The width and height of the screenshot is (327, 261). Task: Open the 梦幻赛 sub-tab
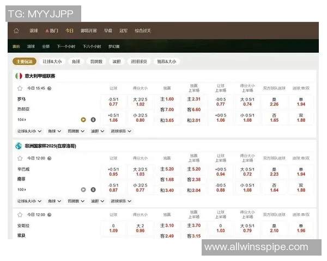click(114, 46)
